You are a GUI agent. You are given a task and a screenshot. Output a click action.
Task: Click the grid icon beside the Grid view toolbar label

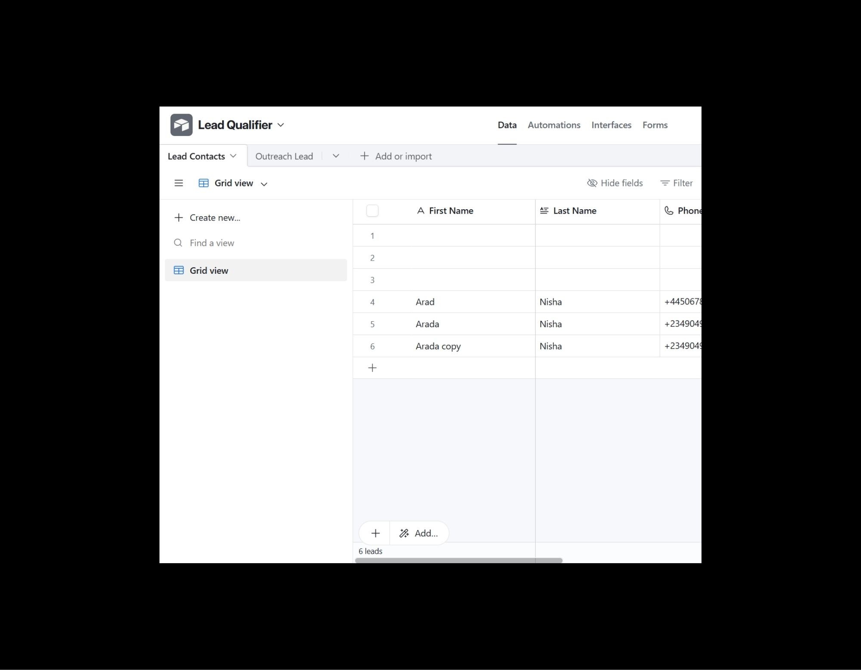204,183
